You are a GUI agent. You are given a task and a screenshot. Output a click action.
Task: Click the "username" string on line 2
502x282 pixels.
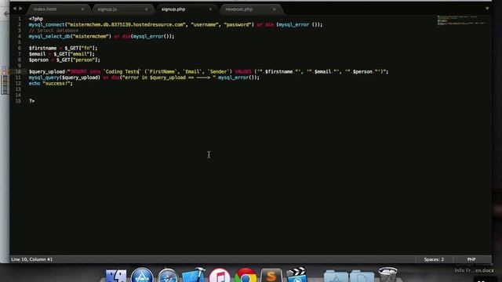pyautogui.click(x=204, y=24)
